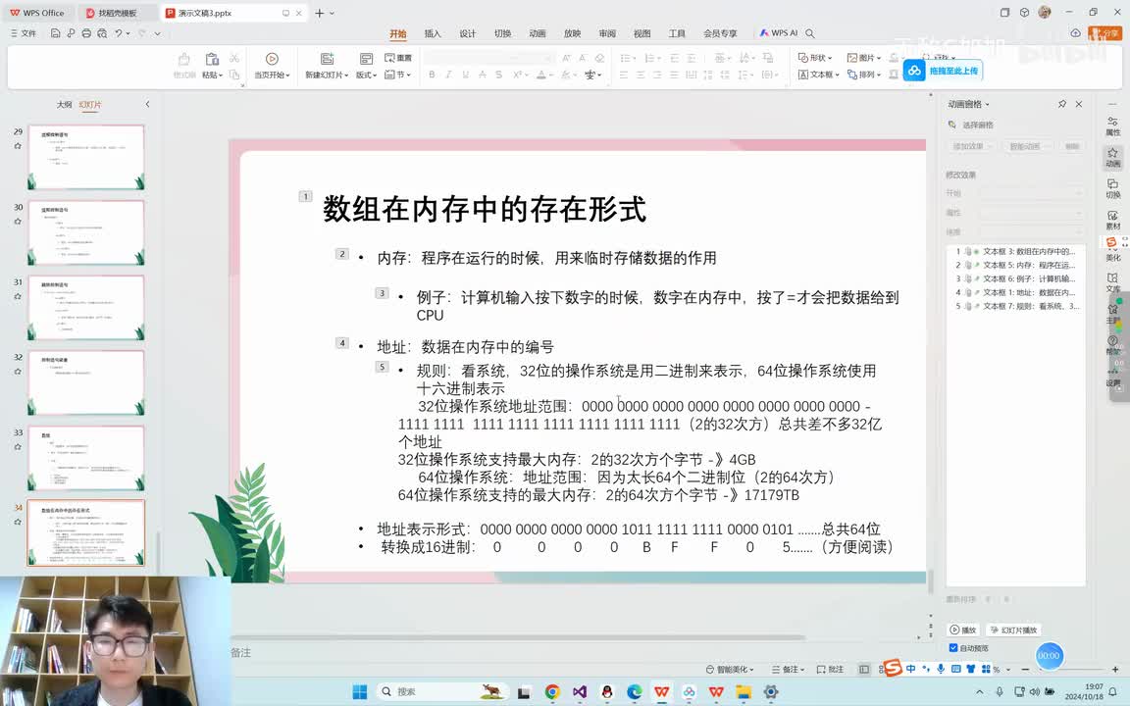Click the save document icon

pos(55,33)
